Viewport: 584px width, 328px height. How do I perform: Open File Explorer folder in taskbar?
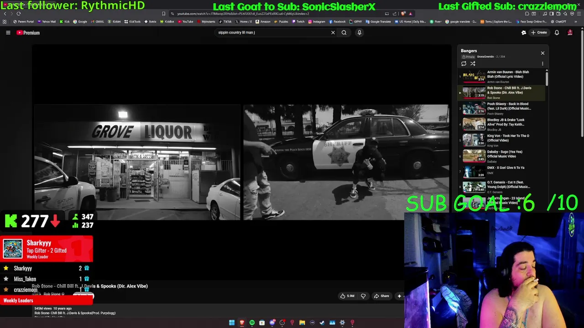302,323
